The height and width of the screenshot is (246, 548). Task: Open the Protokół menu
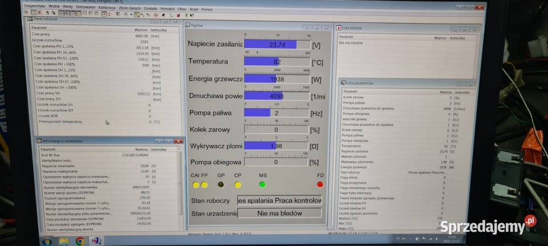click(x=167, y=9)
